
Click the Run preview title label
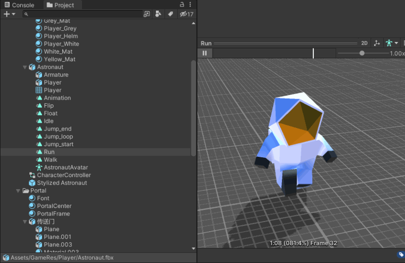click(206, 43)
